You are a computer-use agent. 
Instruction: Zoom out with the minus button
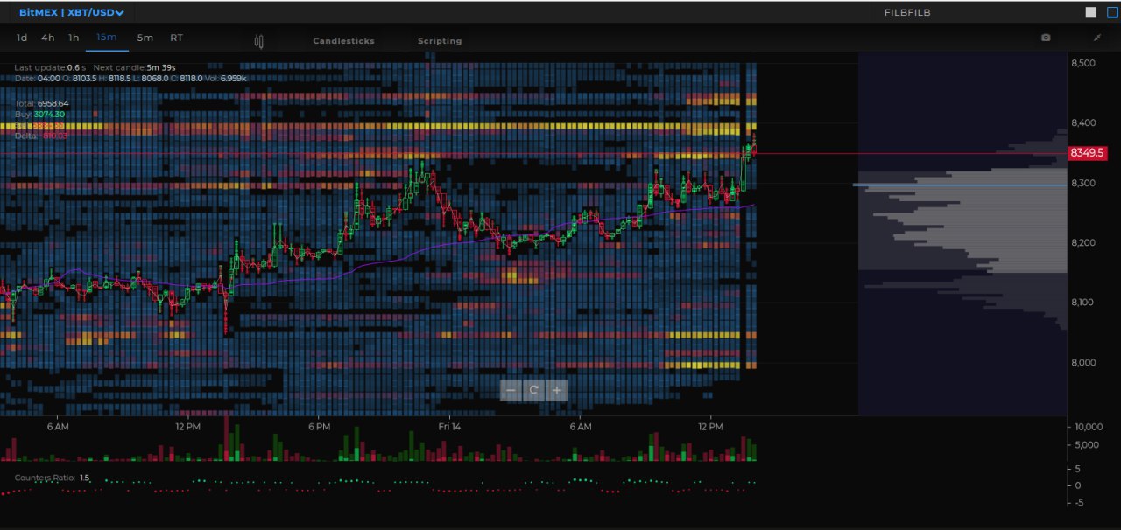tap(511, 390)
